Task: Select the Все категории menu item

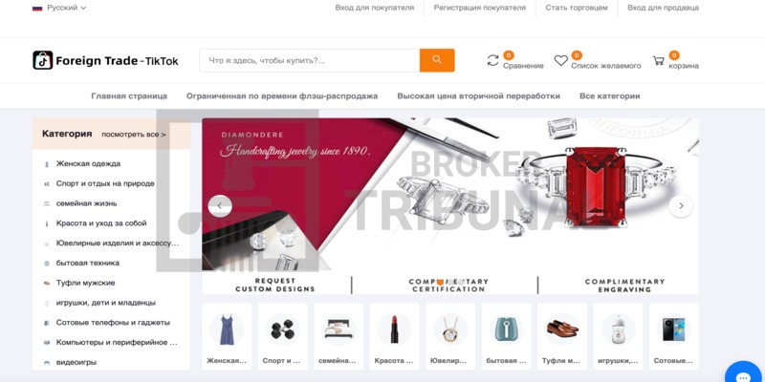Action: (x=609, y=96)
